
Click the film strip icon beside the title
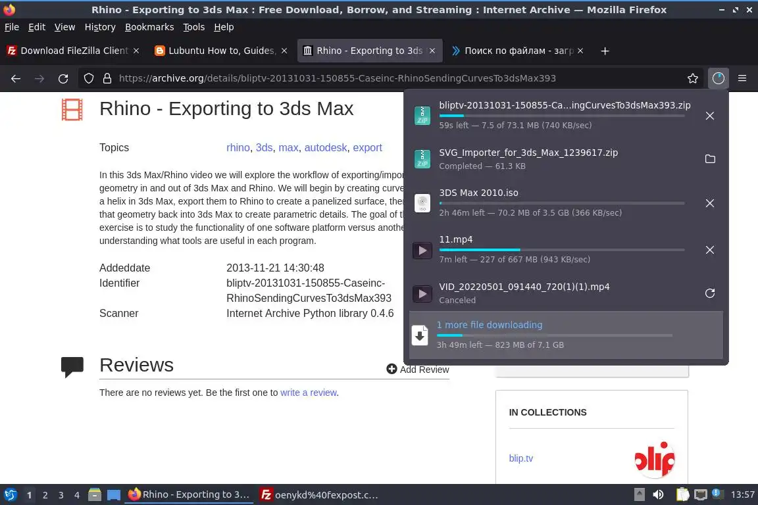[x=72, y=110]
